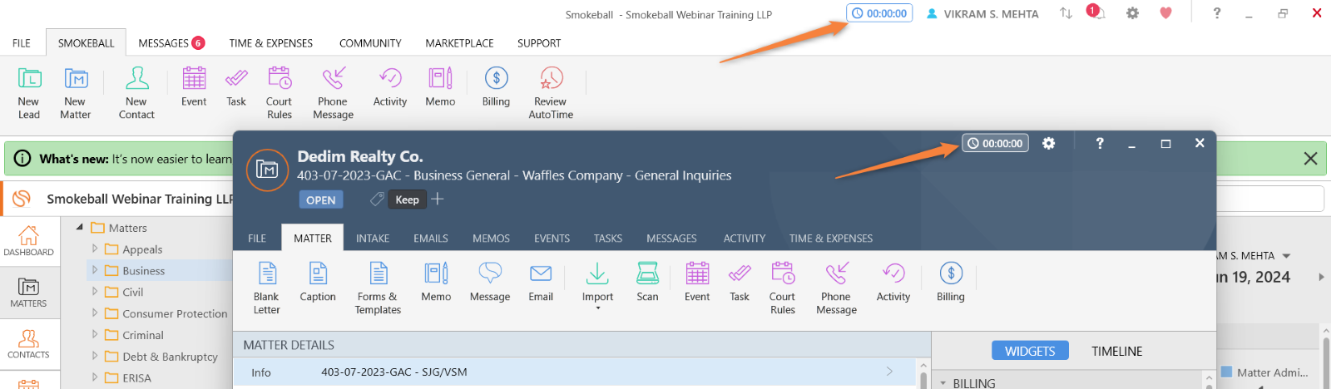The height and width of the screenshot is (389, 1331).
Task: Expand the ERISA folder
Action: [95, 377]
